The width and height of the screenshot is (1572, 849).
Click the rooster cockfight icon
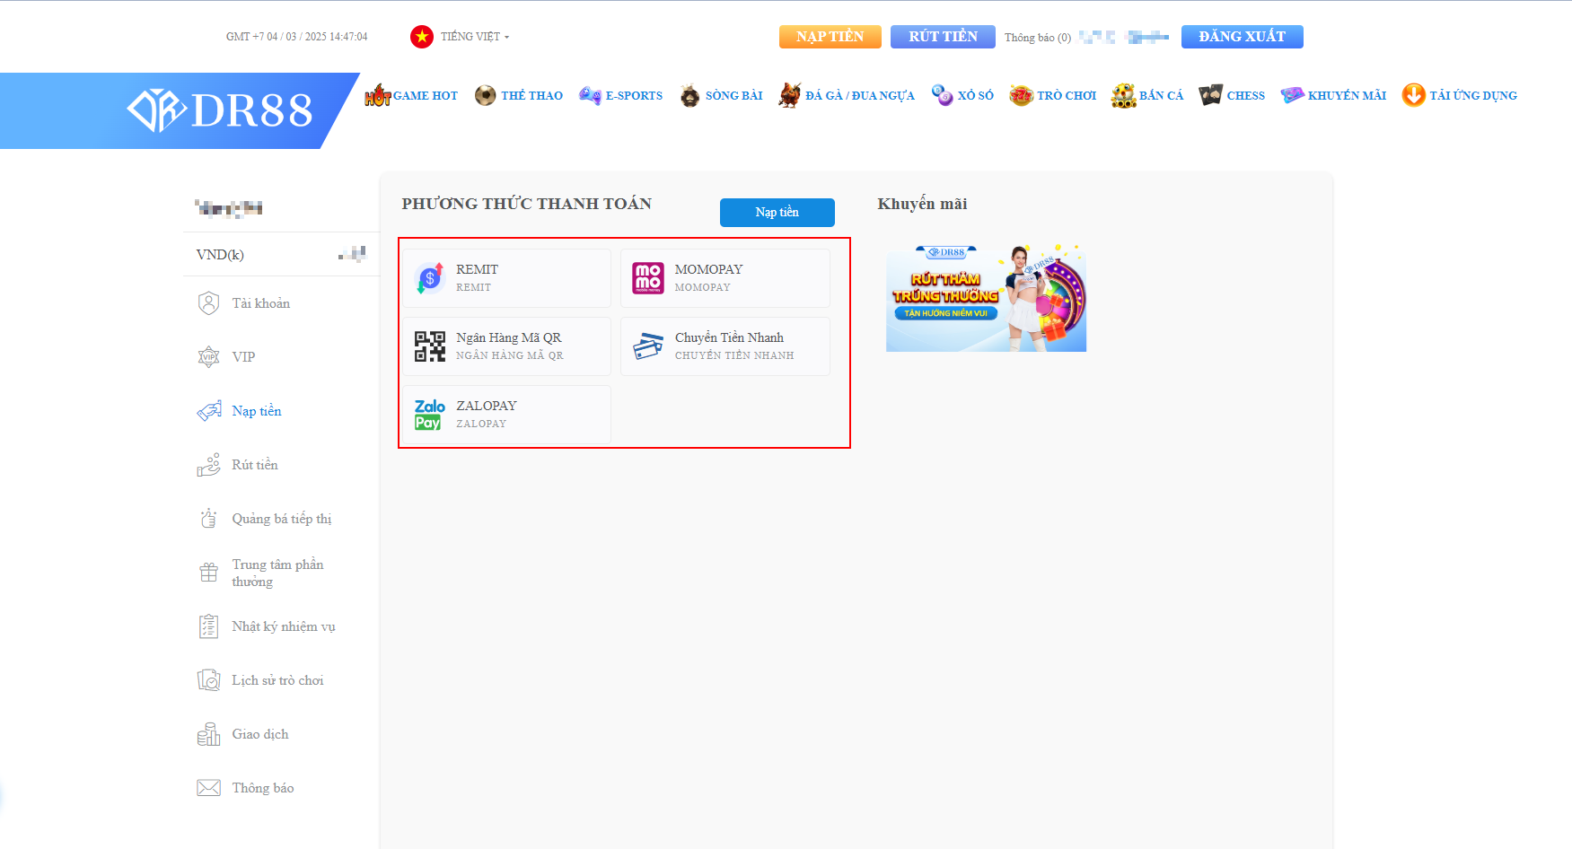(790, 94)
